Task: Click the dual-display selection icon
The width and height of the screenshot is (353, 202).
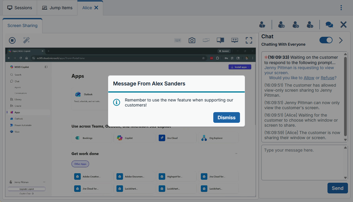Action: click(206, 40)
